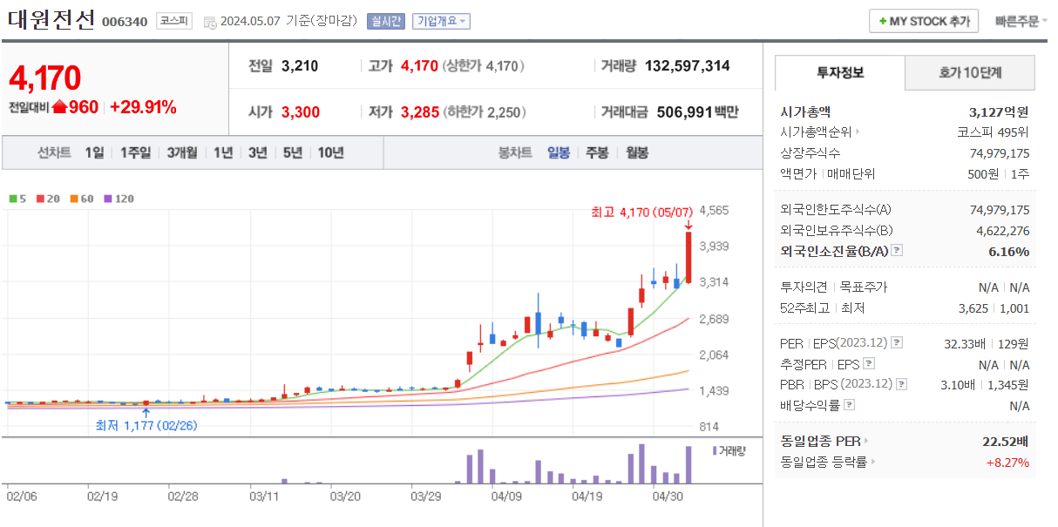The height and width of the screenshot is (527, 1058).
Task: Select the 월봉 monthly candle chart
Action: click(x=637, y=152)
